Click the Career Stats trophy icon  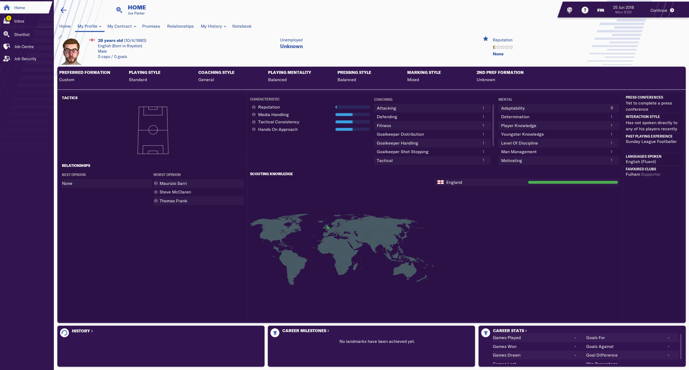click(486, 333)
